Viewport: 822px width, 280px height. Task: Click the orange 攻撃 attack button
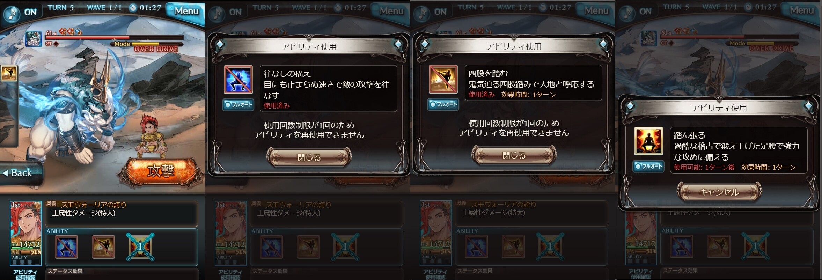tap(161, 171)
